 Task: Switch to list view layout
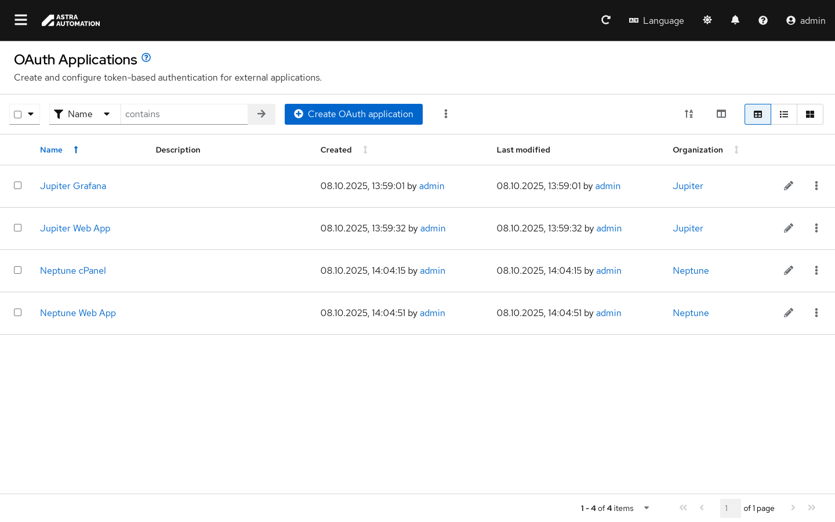tap(784, 114)
